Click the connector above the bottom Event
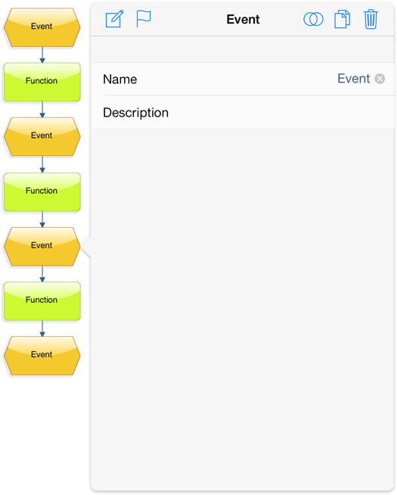Screen dimensions: 397x495 coord(42,328)
